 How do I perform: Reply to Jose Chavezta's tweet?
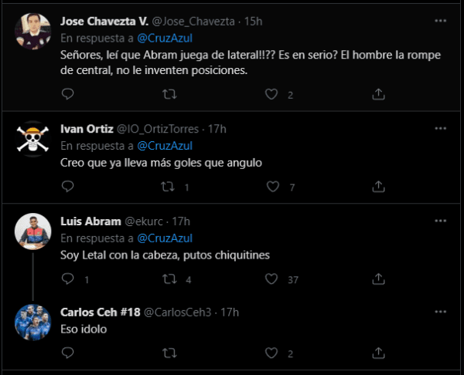click(67, 94)
